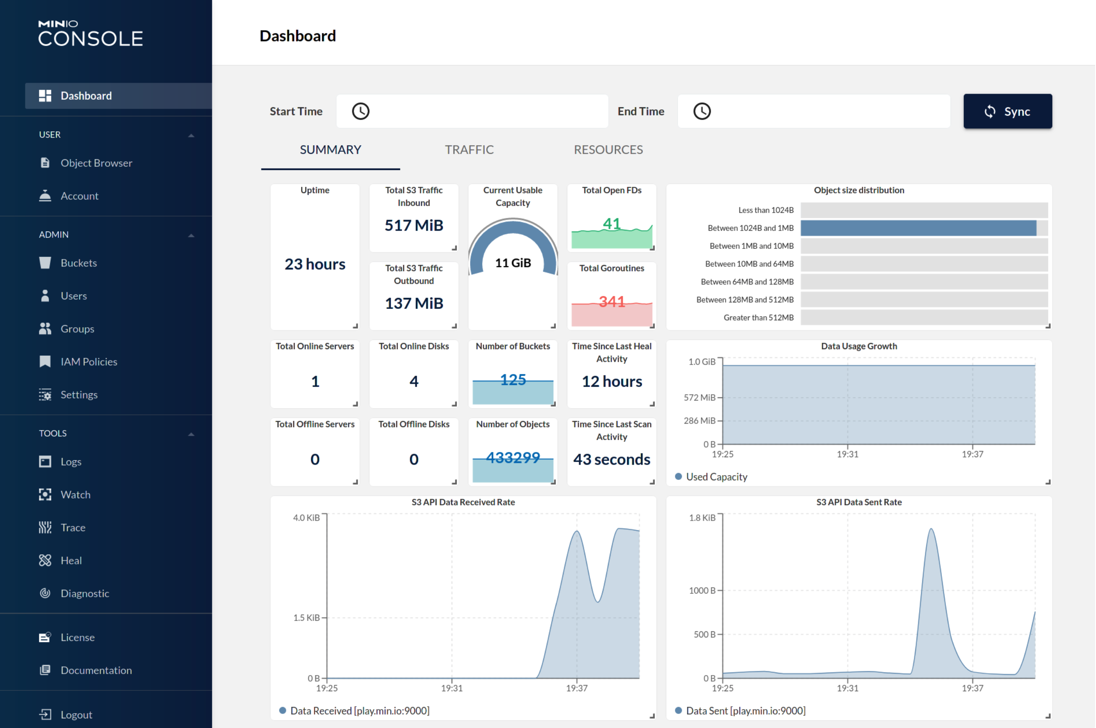The width and height of the screenshot is (1096, 728).
Task: Click the Watch icon in sidebar
Action: pos(45,494)
